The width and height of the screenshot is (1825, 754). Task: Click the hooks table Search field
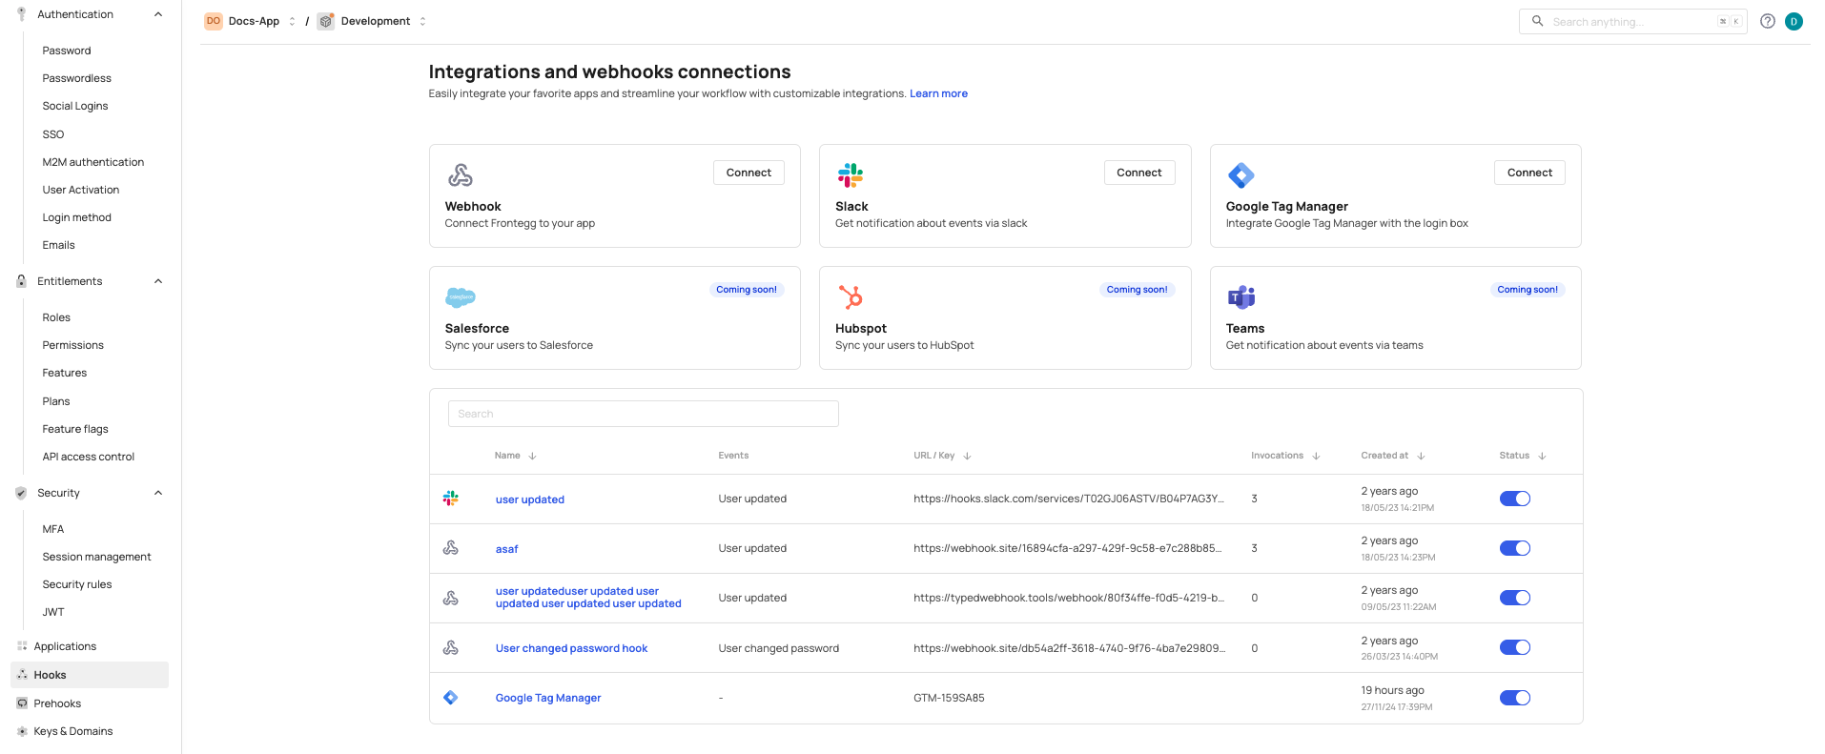[x=643, y=414]
